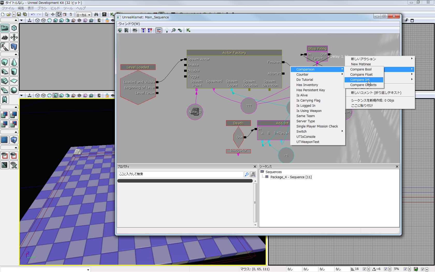Image resolution: width=435 pixels, height=272 pixels.
Task: Toggle the drag grid snap checkbox
Action: click(x=364, y=269)
